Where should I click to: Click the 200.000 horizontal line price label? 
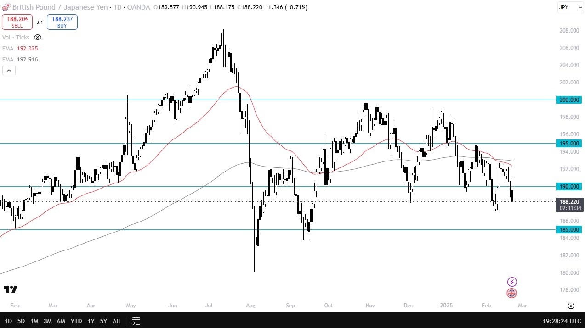(x=570, y=100)
